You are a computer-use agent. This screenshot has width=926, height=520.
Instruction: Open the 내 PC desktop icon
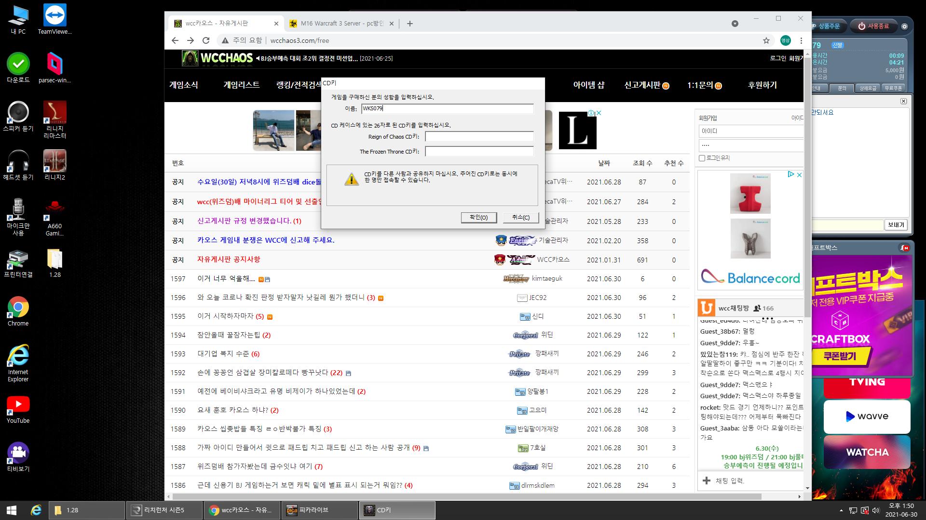(18, 19)
